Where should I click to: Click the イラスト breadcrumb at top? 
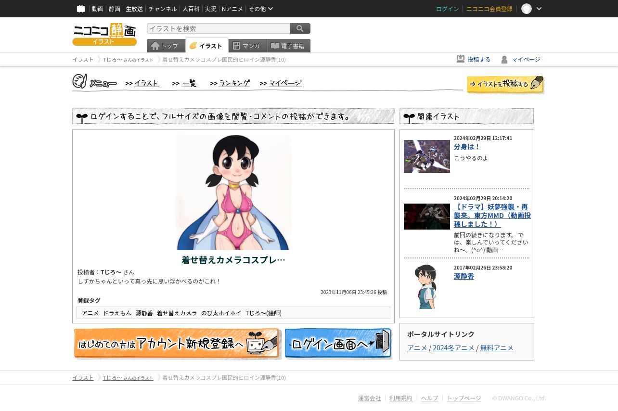[83, 60]
